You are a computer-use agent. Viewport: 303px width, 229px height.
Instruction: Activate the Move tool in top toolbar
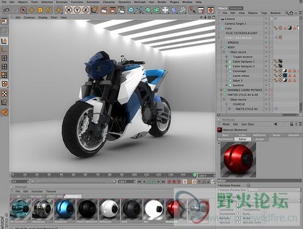pos(32,10)
